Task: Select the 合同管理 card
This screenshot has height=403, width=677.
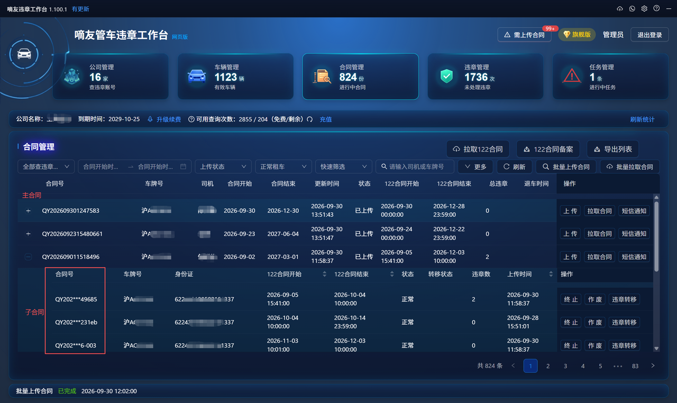Action: [x=360, y=77]
